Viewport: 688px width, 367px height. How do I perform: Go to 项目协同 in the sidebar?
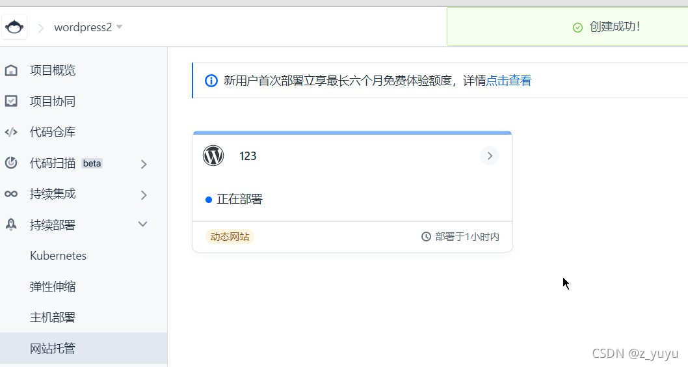pos(52,102)
